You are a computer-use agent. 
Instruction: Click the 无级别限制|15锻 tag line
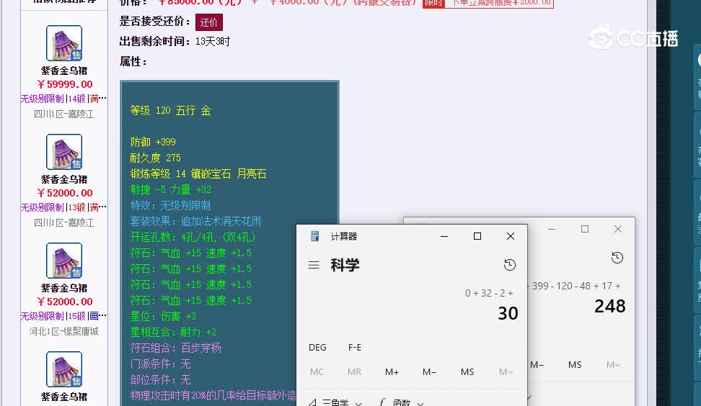(63, 316)
